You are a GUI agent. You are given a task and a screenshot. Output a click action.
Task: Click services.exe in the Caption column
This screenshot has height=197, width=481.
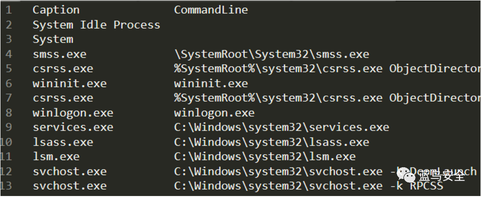73,127
